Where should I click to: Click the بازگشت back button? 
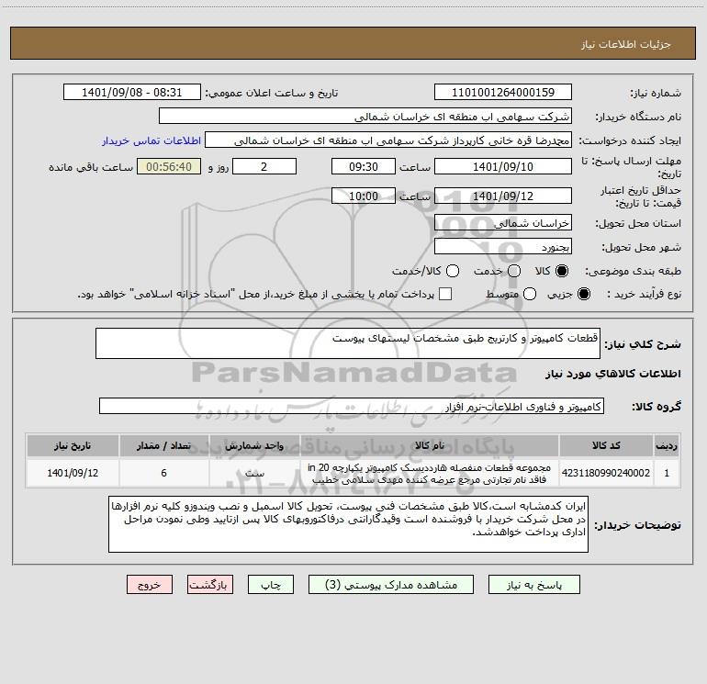210,585
